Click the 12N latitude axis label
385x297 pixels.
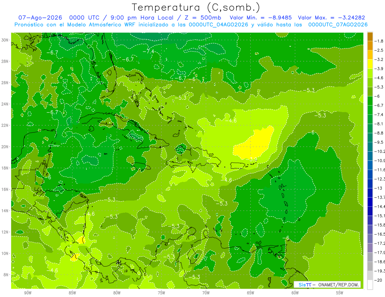coord(5,232)
